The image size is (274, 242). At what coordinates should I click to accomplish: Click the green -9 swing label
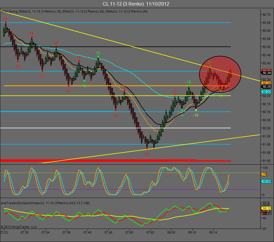click(182, 115)
